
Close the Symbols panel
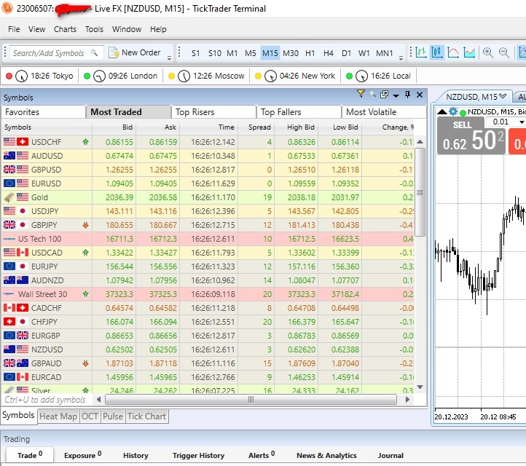click(x=420, y=95)
